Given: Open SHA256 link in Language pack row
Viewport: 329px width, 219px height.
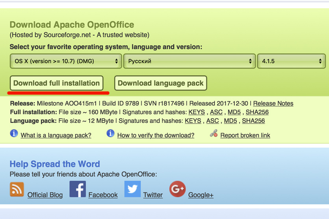Looking at the screenshot, I should point(253,121).
